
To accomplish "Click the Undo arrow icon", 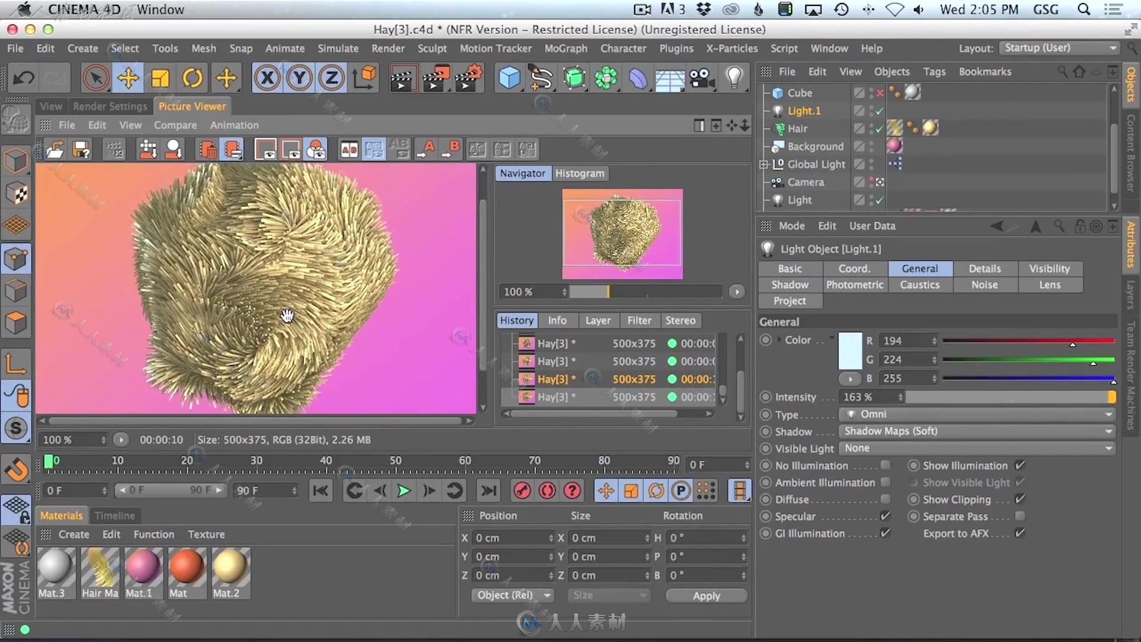I will click(24, 78).
